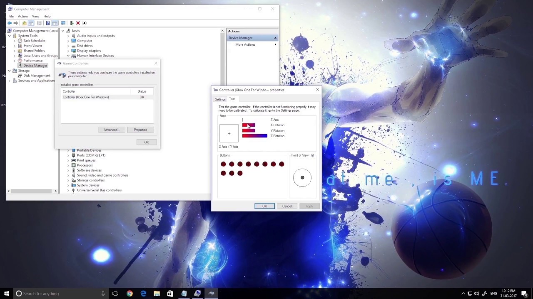Select Universal Serial Bus controllers
This screenshot has height=299, width=533.
click(99, 190)
